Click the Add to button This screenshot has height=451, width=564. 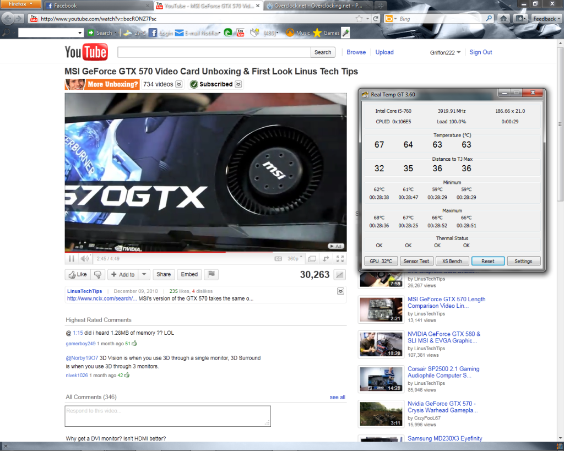click(x=123, y=274)
